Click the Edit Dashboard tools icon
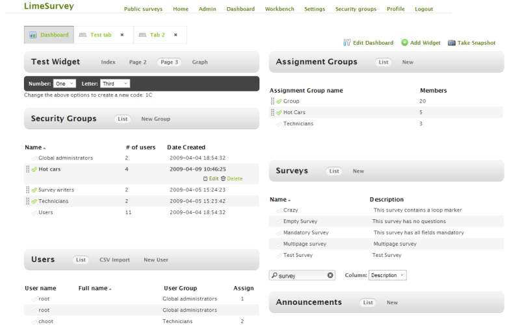The height and width of the screenshot is (325, 520). (x=347, y=43)
